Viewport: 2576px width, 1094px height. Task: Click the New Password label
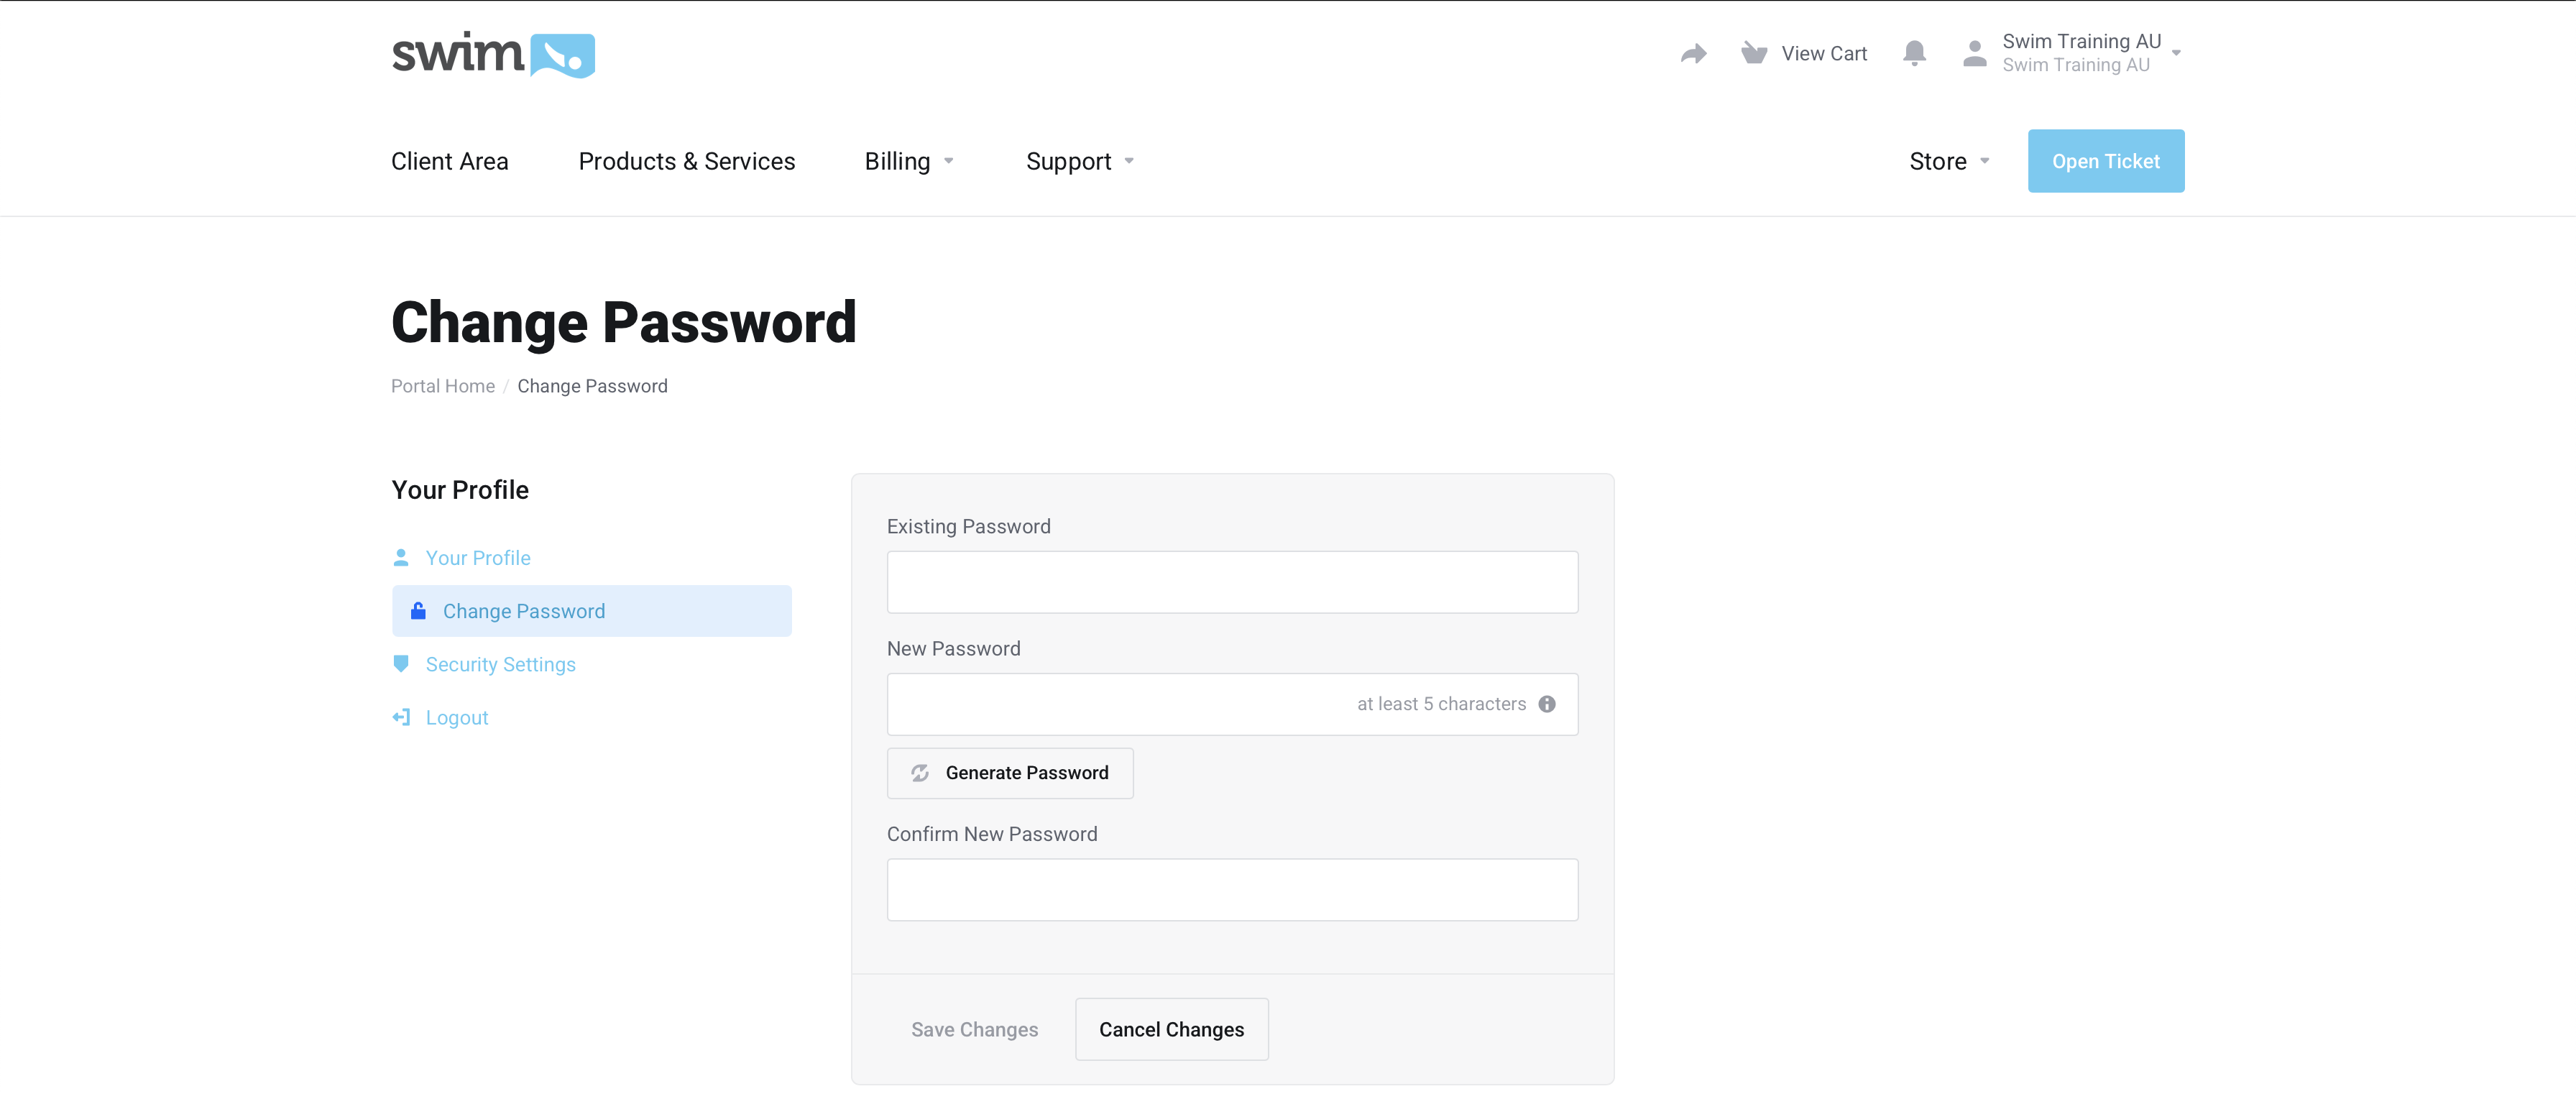tap(953, 648)
